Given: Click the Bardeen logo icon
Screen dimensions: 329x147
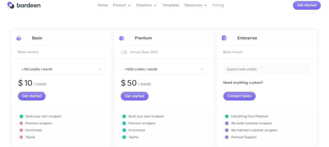Looking at the screenshot, I should pyautogui.click(x=11, y=5).
